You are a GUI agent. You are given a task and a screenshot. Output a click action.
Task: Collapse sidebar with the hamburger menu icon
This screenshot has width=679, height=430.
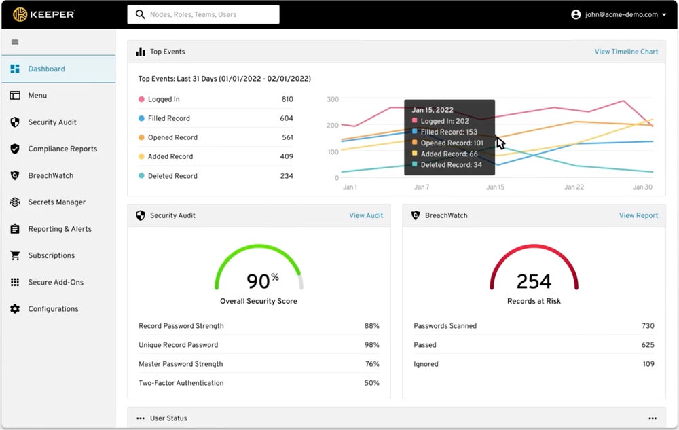tap(15, 42)
